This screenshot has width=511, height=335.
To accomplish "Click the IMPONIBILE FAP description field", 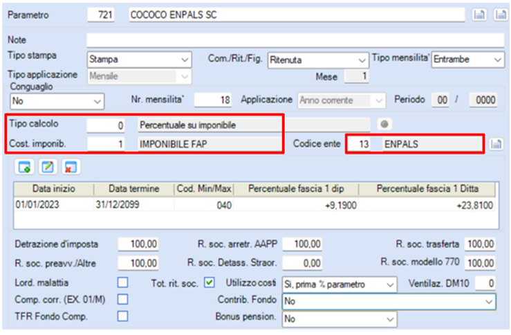I will click(210, 144).
